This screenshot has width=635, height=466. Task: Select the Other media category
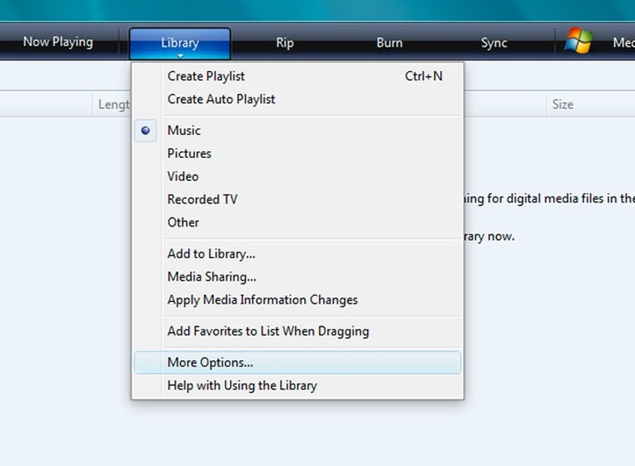coord(183,223)
